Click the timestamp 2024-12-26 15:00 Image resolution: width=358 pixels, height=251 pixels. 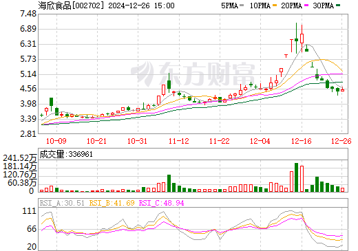pyautogui.click(x=141, y=6)
